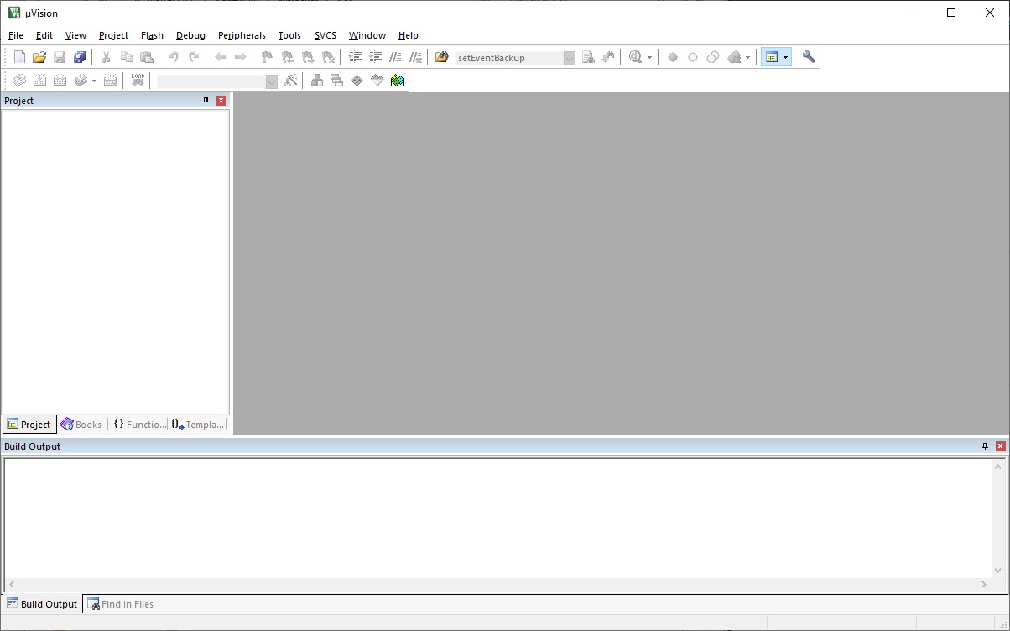This screenshot has width=1010, height=631.
Task: Toggle a breakpoint with the filled circle icon
Action: pyautogui.click(x=673, y=57)
